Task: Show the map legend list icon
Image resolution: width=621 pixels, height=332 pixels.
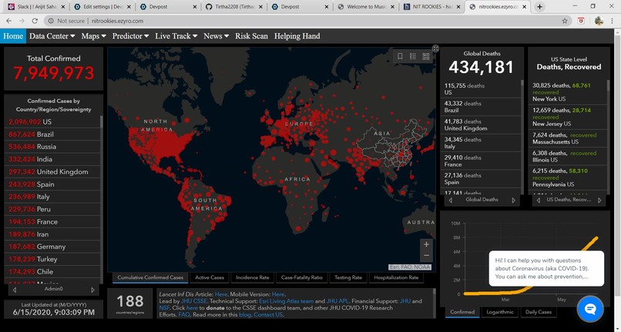Action: pos(413,57)
